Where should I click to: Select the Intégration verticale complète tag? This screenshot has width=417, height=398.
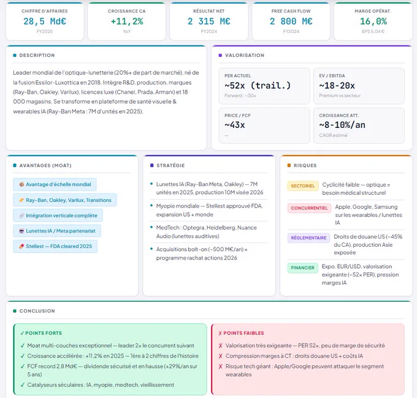point(58,216)
